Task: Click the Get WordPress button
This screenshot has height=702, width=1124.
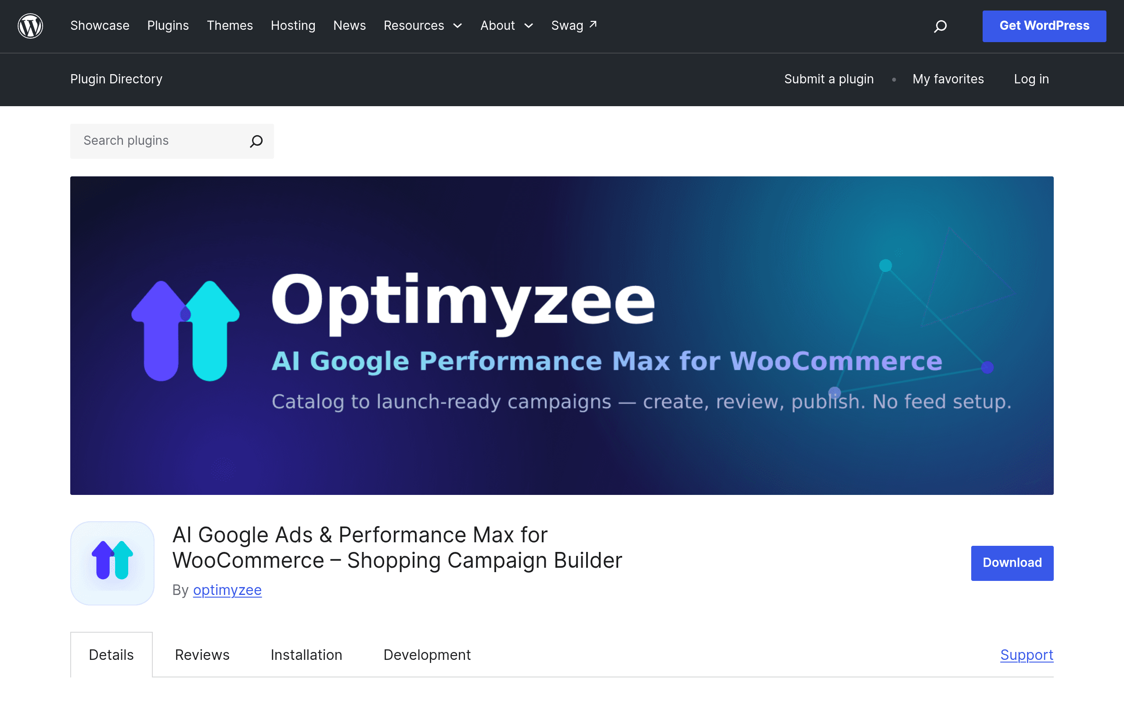Action: 1044,26
